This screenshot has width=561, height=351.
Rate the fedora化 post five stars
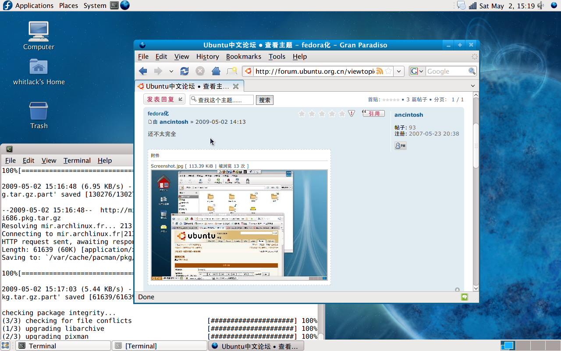(342, 114)
